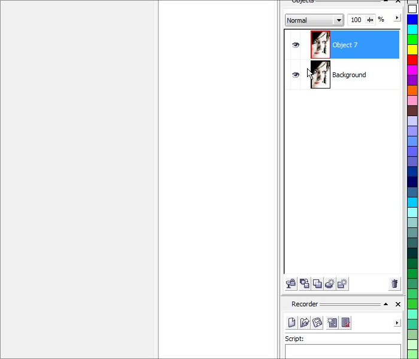419x359 pixels.
Task: Click the opacity value field showing 100
Action: pos(356,20)
